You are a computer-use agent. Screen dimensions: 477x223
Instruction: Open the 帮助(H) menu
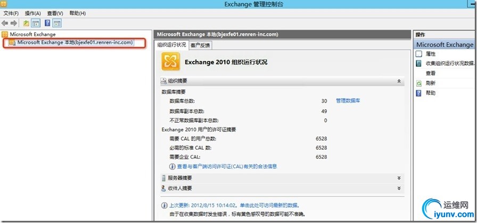click(x=78, y=13)
